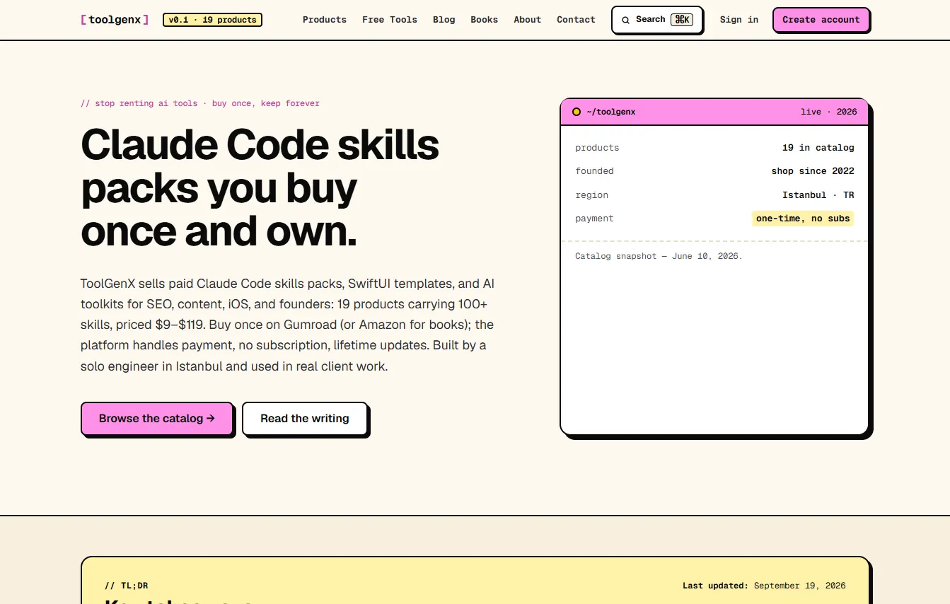The image size is (950, 604).
Task: Open the Blog nav link
Action: click(x=444, y=20)
